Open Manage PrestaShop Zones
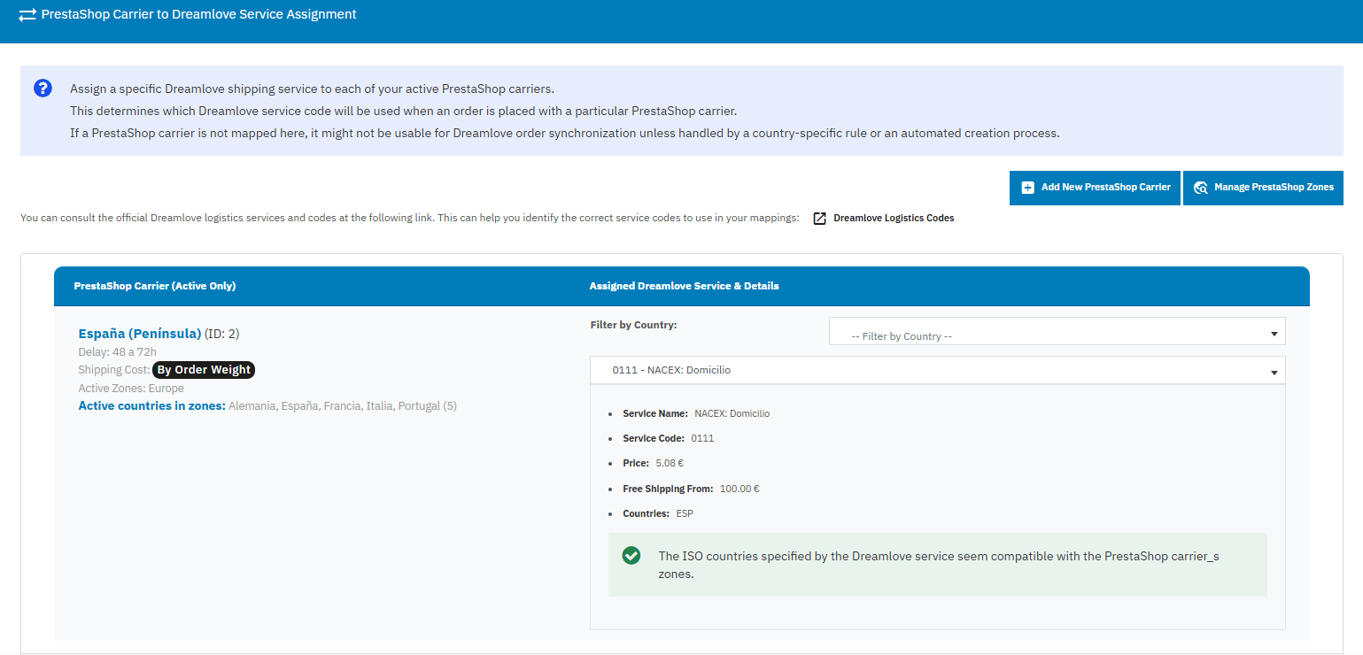 click(x=1263, y=188)
